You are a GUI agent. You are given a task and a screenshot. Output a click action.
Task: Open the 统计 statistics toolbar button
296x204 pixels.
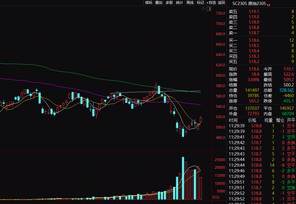click(180, 3)
